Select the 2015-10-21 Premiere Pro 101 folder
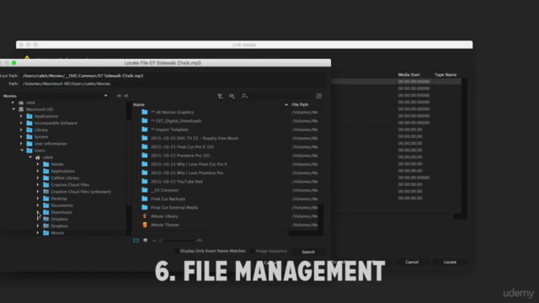Viewport: 539px width, 303px height. pos(180,156)
